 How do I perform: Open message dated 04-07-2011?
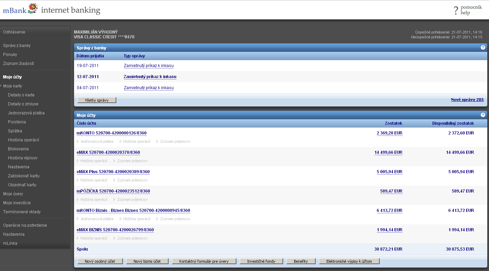click(149, 88)
